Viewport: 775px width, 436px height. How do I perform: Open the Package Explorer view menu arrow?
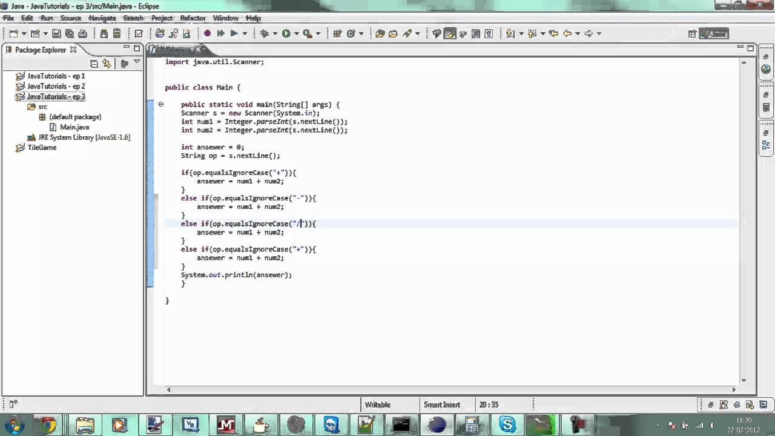tap(137, 62)
